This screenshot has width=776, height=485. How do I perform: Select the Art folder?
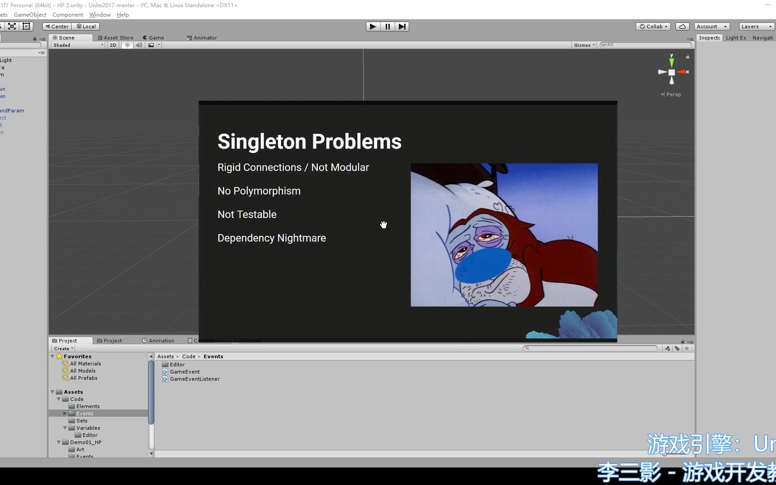point(76,449)
